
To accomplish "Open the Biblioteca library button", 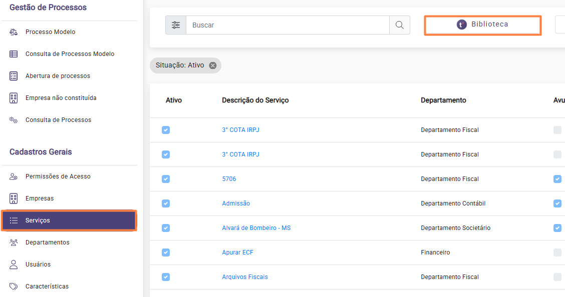I will click(482, 25).
